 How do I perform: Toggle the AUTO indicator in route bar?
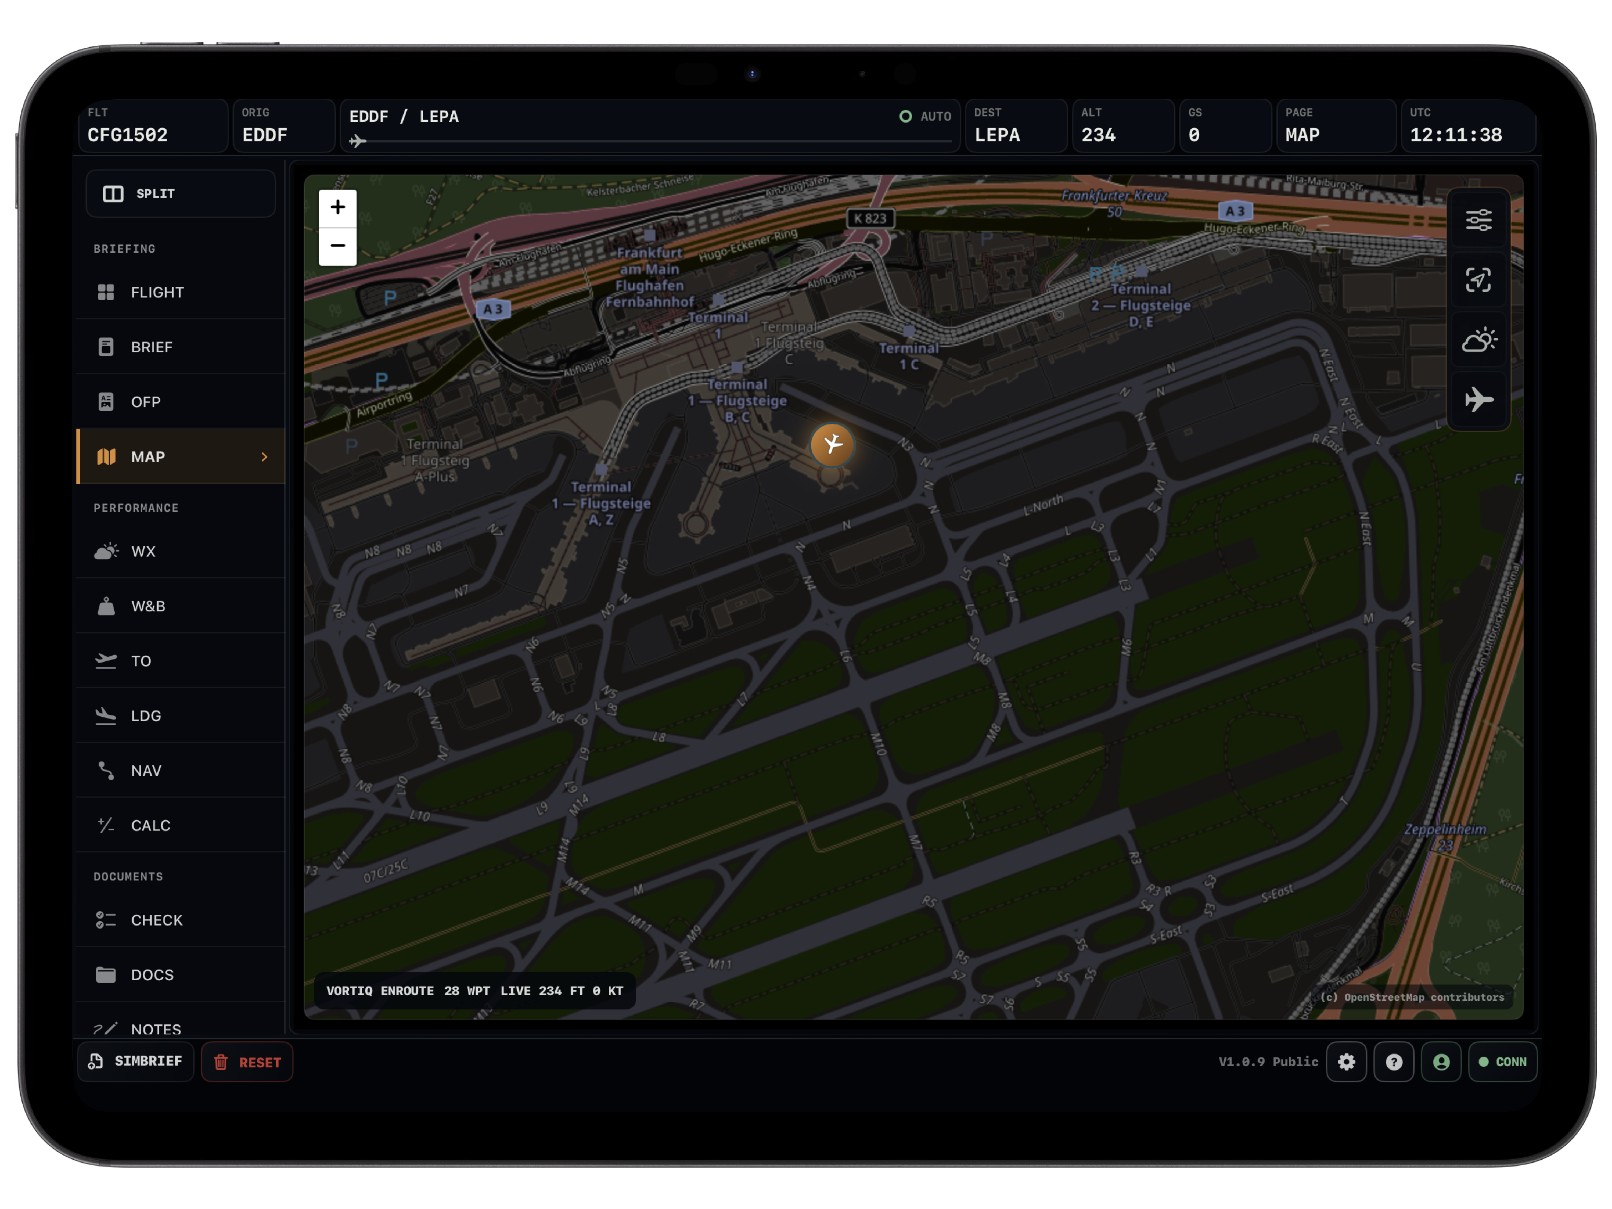click(926, 117)
